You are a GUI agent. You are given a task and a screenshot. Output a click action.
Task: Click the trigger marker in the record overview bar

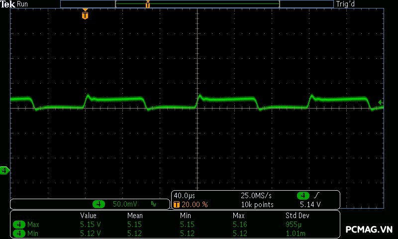(148, 4)
